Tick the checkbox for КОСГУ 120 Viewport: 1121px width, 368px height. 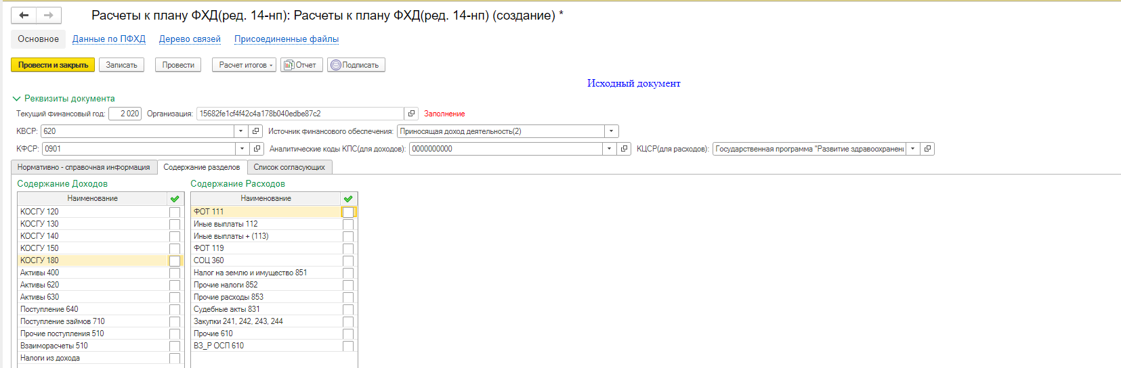[175, 212]
